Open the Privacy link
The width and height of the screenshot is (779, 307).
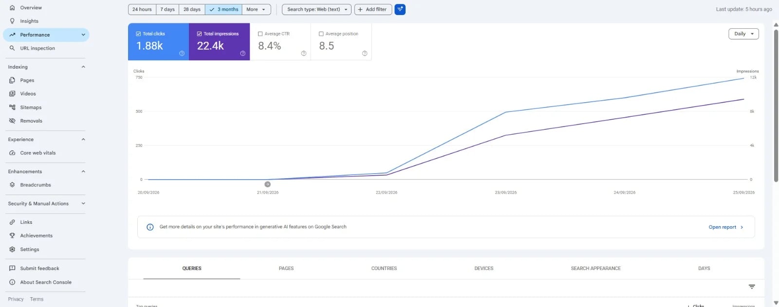point(16,299)
